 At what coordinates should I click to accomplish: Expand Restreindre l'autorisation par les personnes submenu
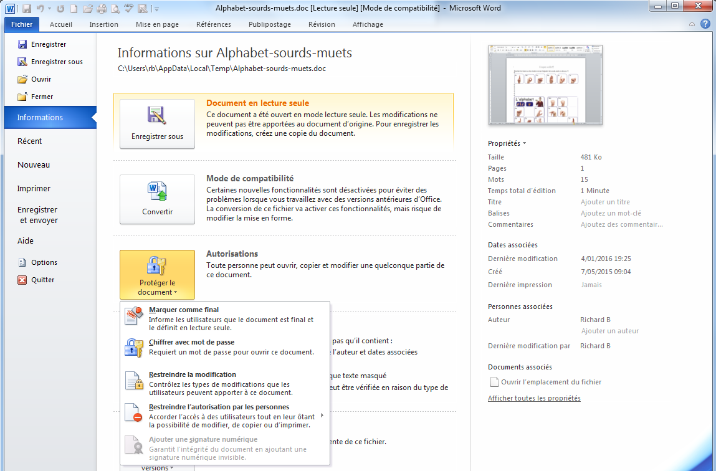tap(225, 416)
